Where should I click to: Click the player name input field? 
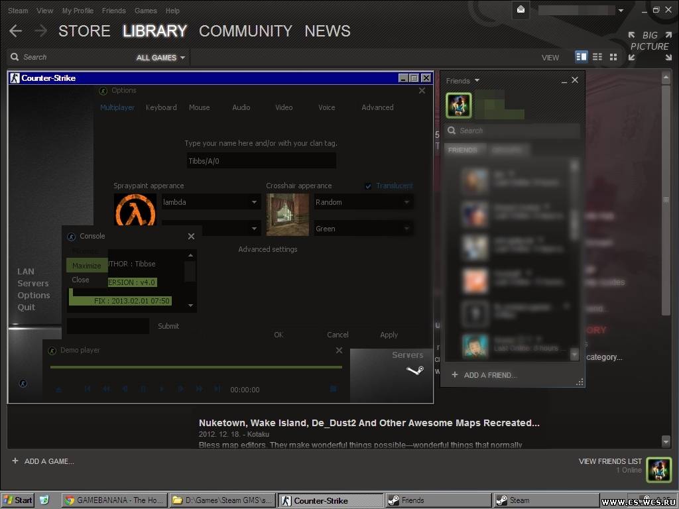point(261,160)
